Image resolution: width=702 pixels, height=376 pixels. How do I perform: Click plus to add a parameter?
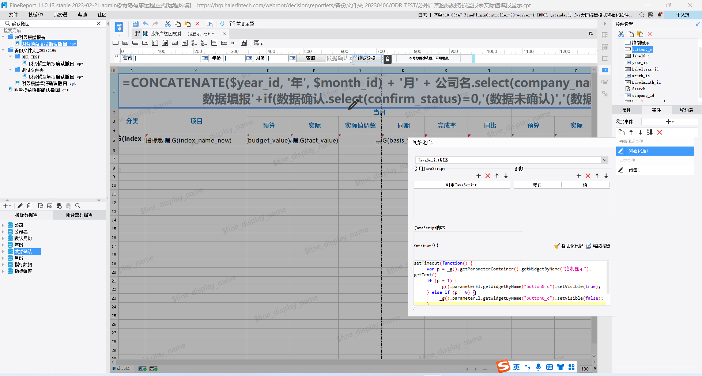click(579, 176)
